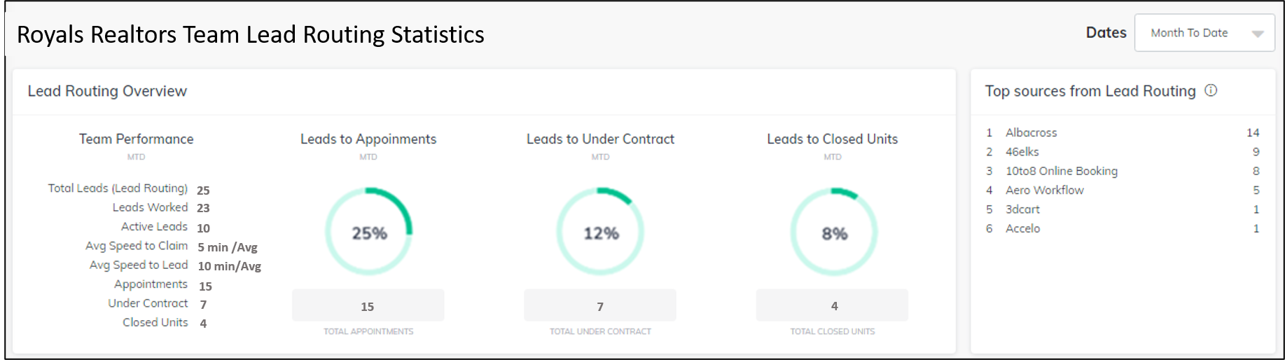The height and width of the screenshot is (360, 1285).
Task: Open the 10to8 Online Booking source
Action: pyautogui.click(x=1123, y=171)
